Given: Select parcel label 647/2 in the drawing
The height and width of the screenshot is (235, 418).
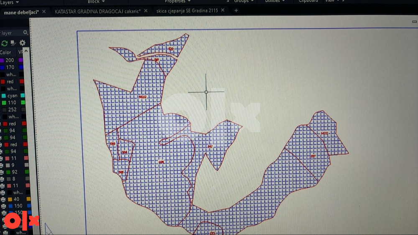Looking at the screenshot, I should click(x=324, y=133).
